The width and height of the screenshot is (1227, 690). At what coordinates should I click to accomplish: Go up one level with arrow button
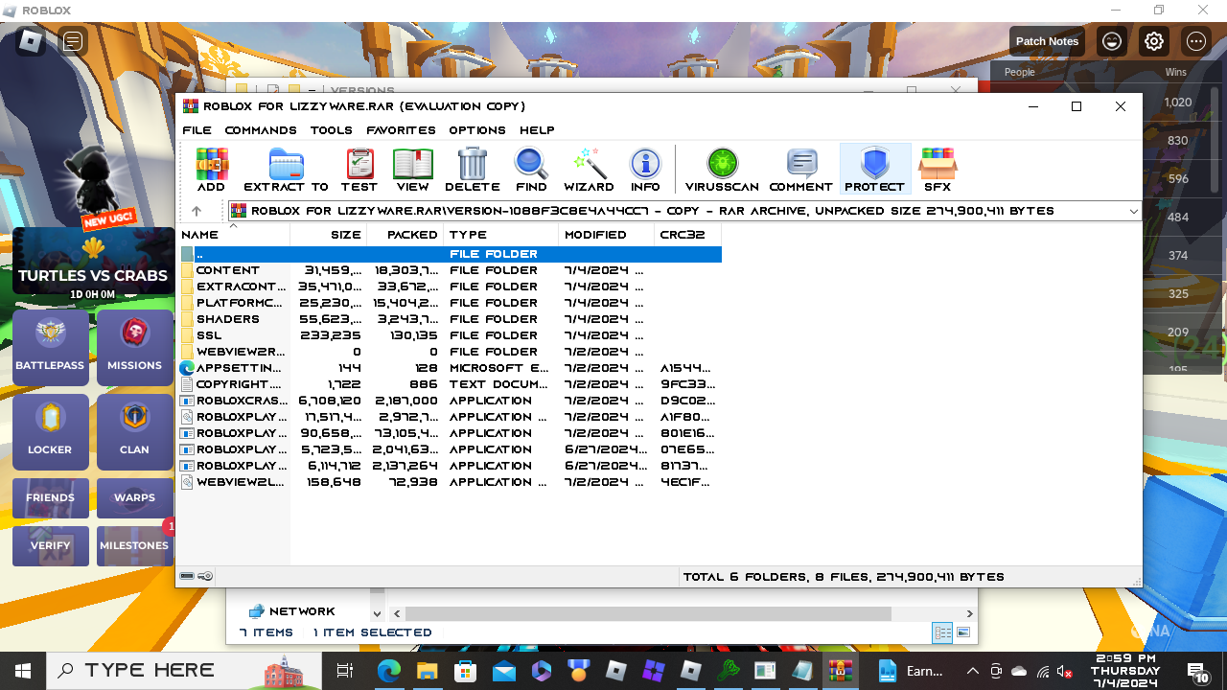point(197,211)
